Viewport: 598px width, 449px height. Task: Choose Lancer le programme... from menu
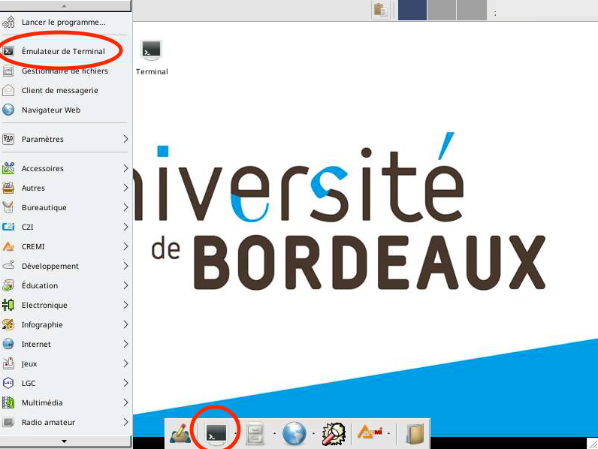point(63,22)
